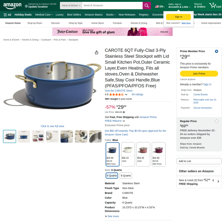Select the cream white color swatch

click(128, 154)
